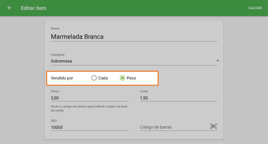Screen dimensions: 268x144
Task: Focus the Preço field showing 2,00
Action: coord(89,98)
